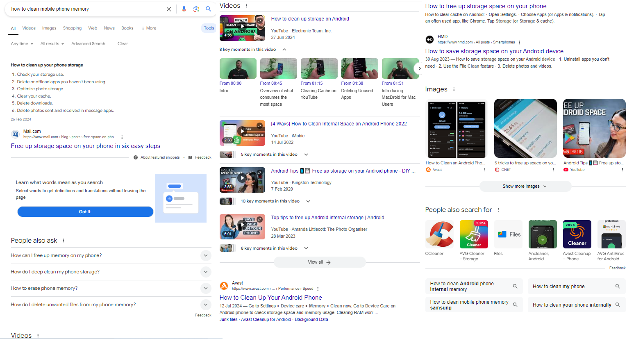Switch to the Videos search tab
Image resolution: width=627 pixels, height=339 pixels.
click(29, 28)
